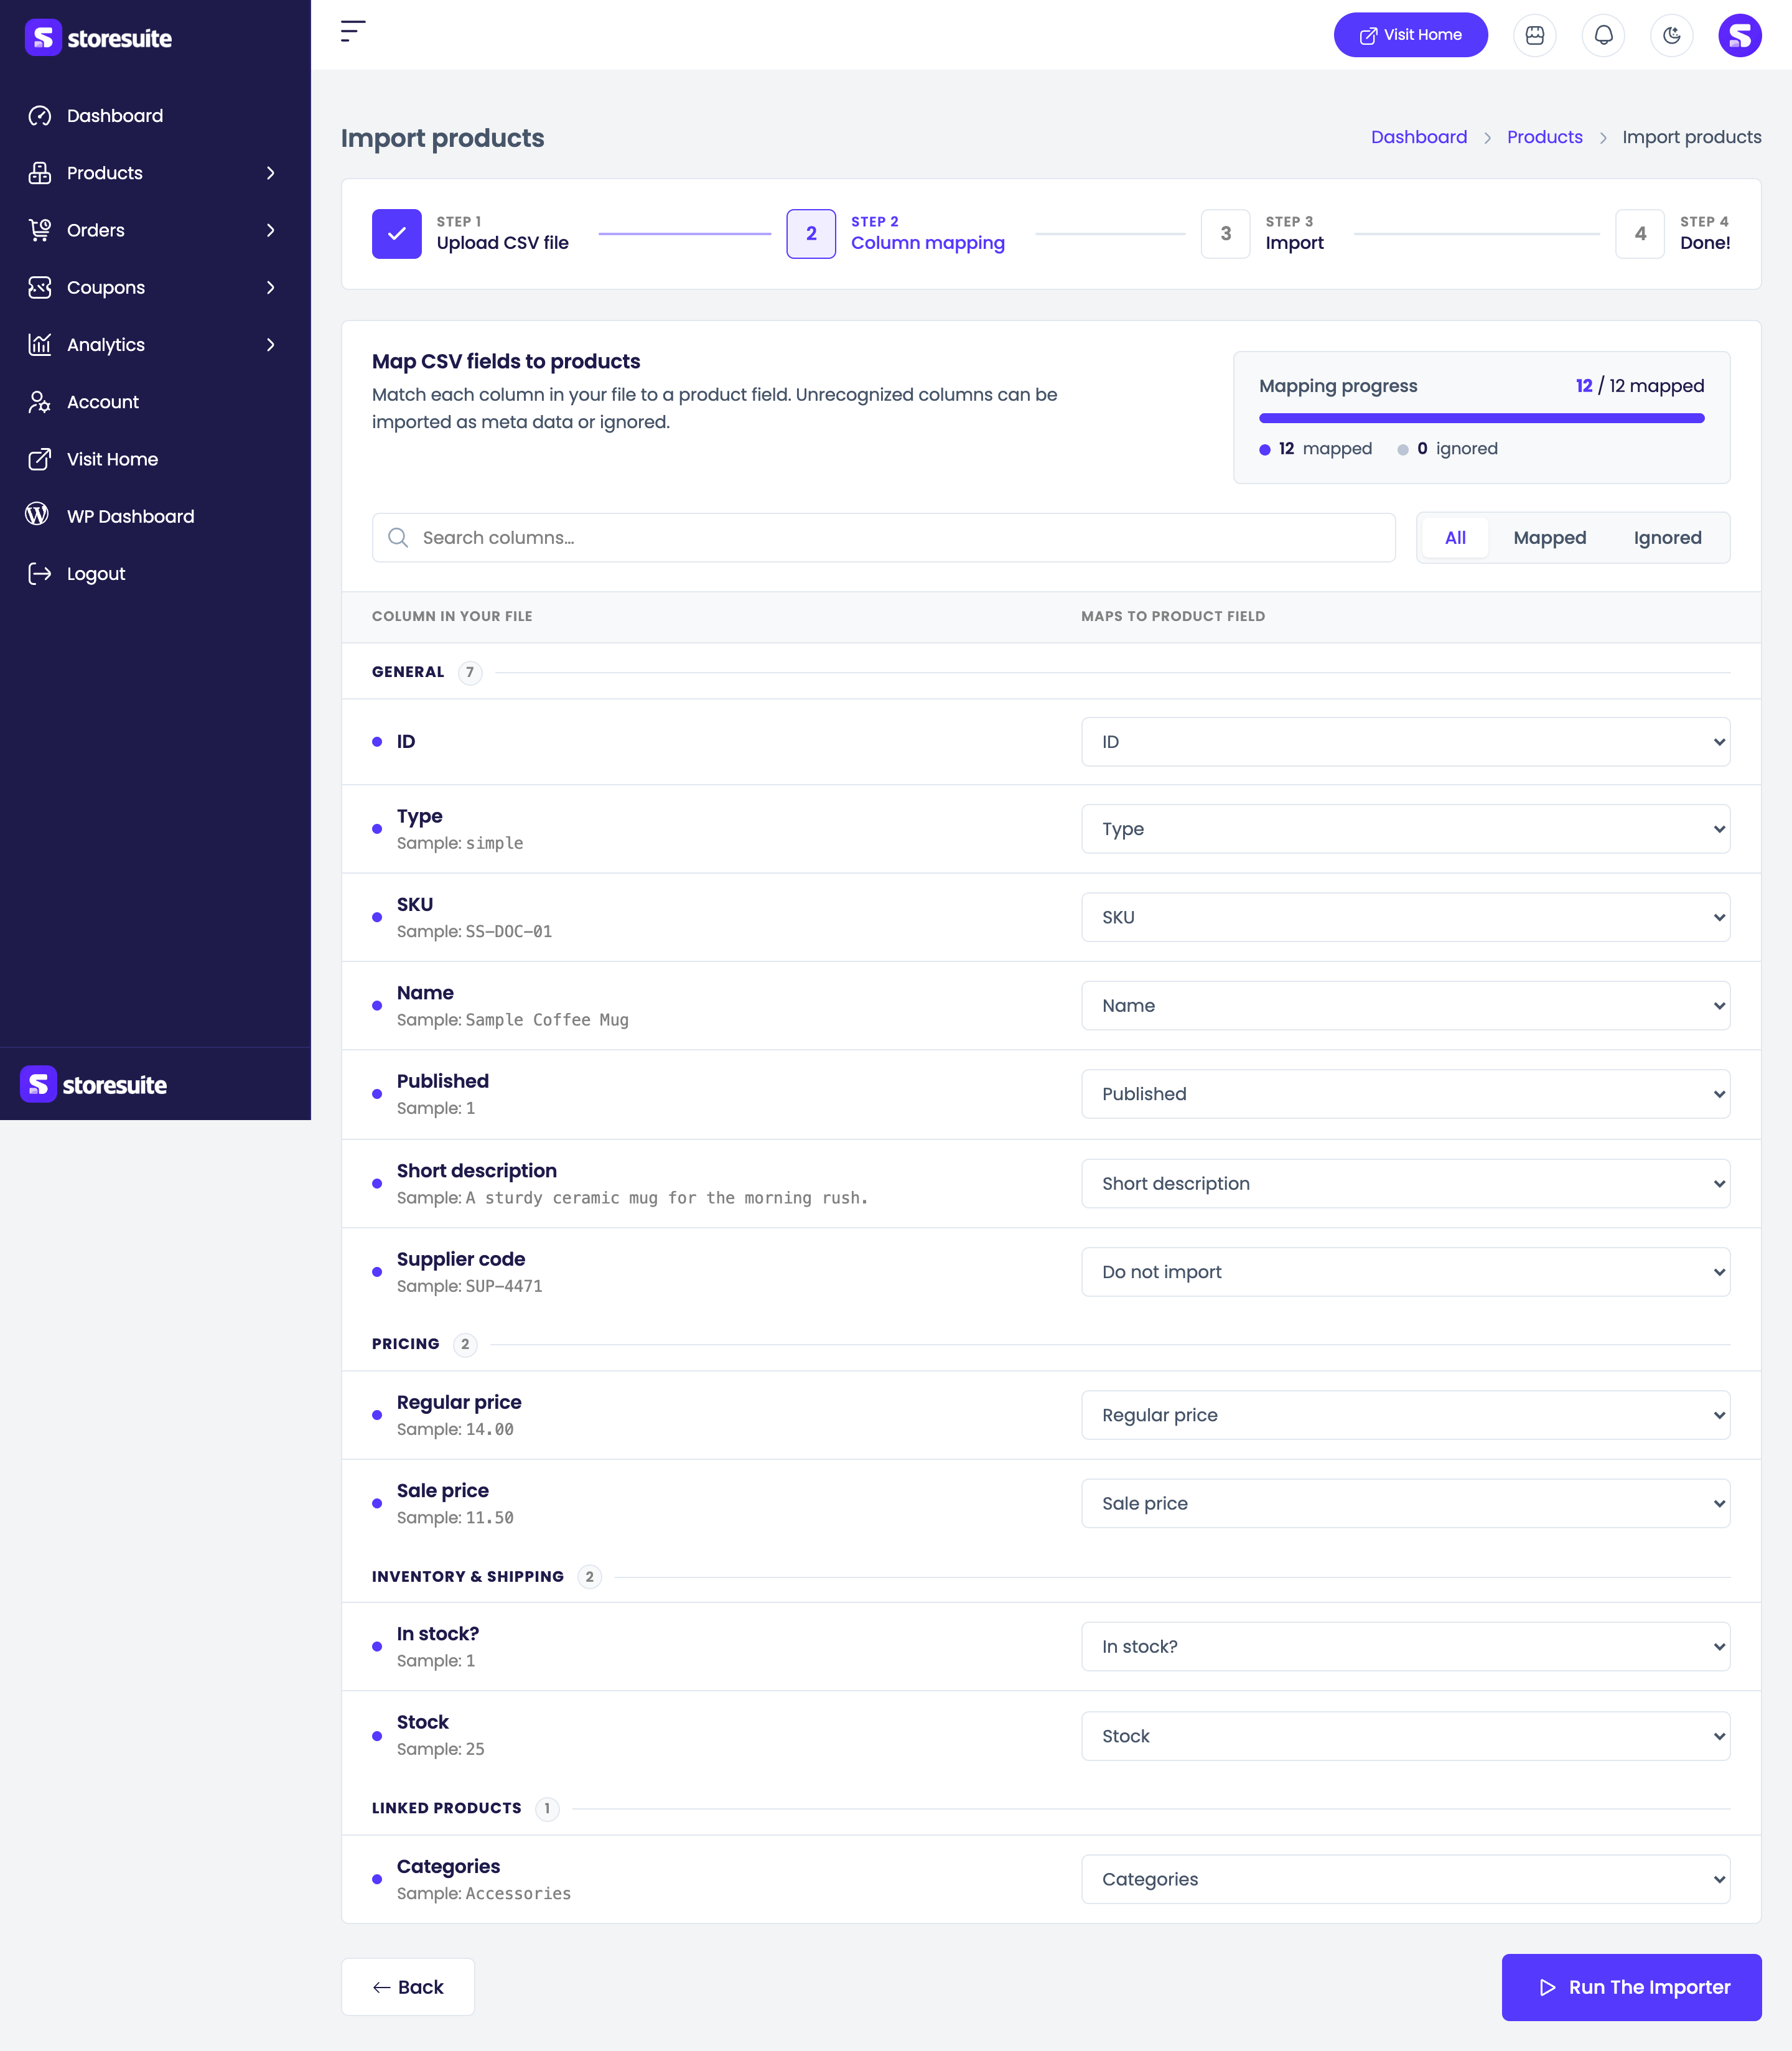Screen dimensions: 1792x2051
Task: Click the WordPress logo icon in sidebar
Action: click(37, 514)
